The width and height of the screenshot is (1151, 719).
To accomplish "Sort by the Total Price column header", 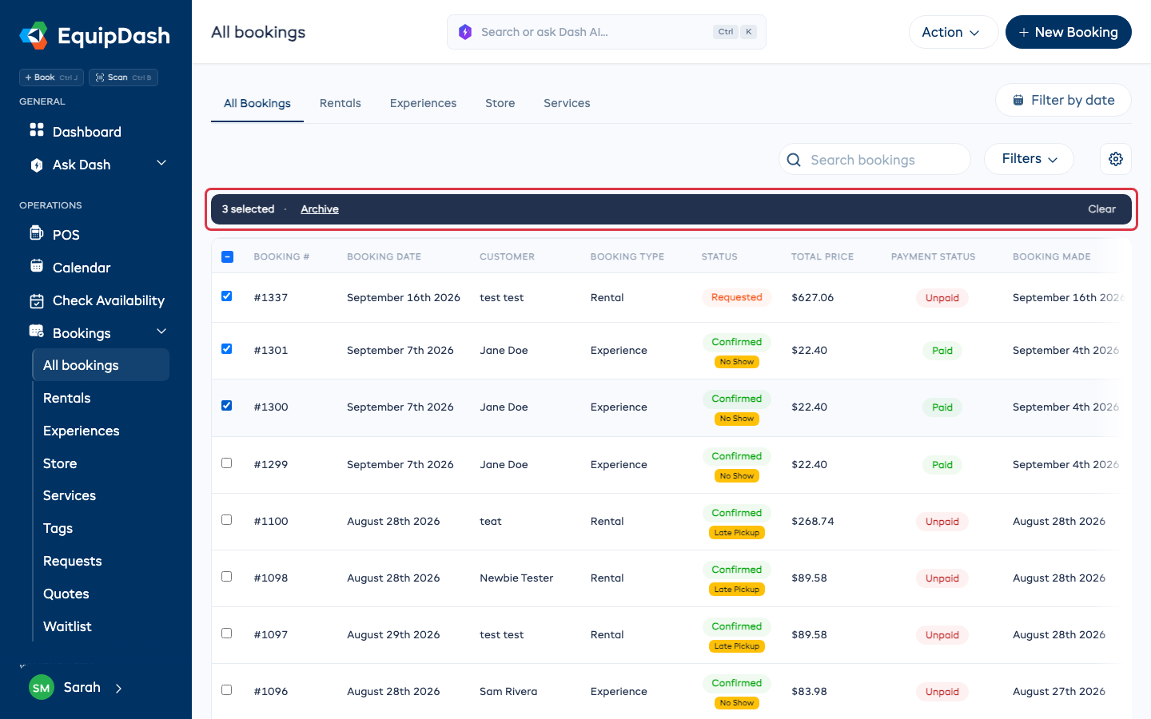I will pos(822,256).
